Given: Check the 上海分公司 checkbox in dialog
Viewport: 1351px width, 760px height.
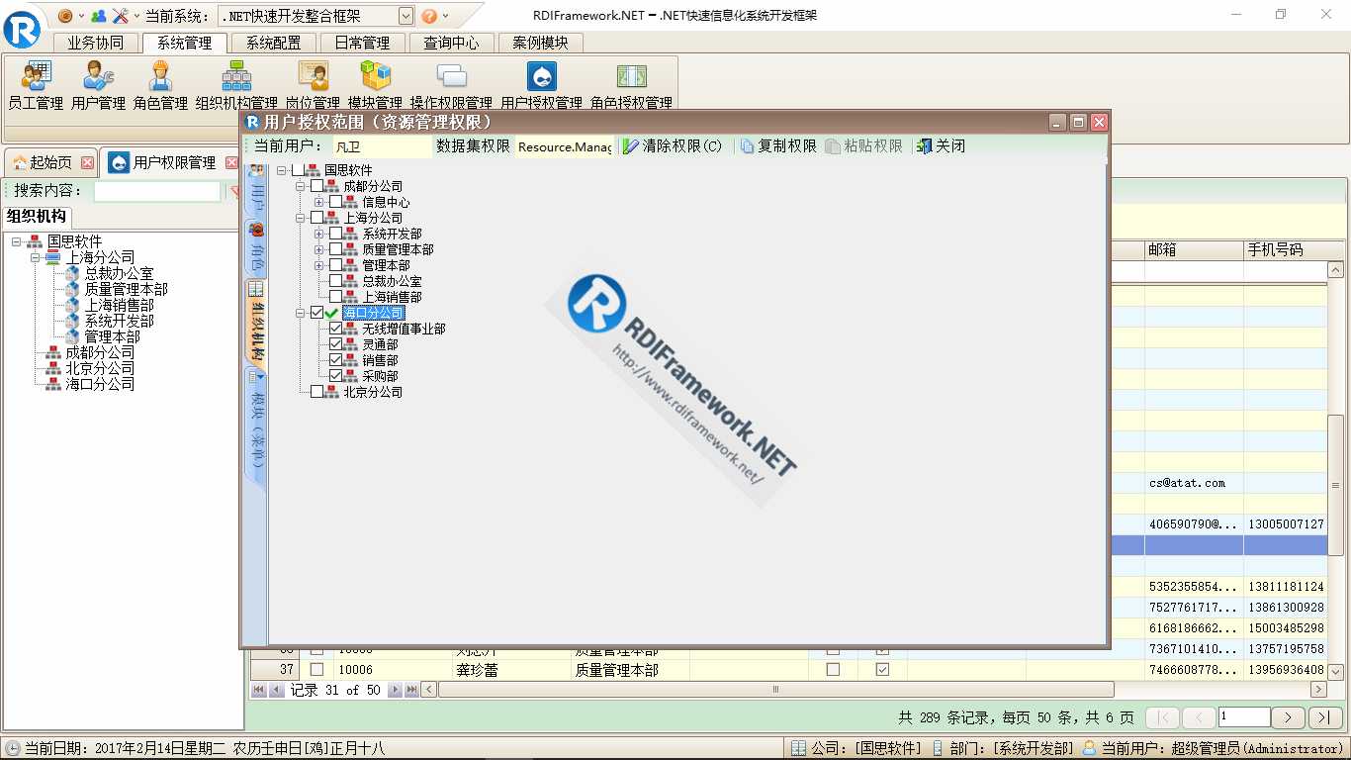Looking at the screenshot, I should [316, 218].
